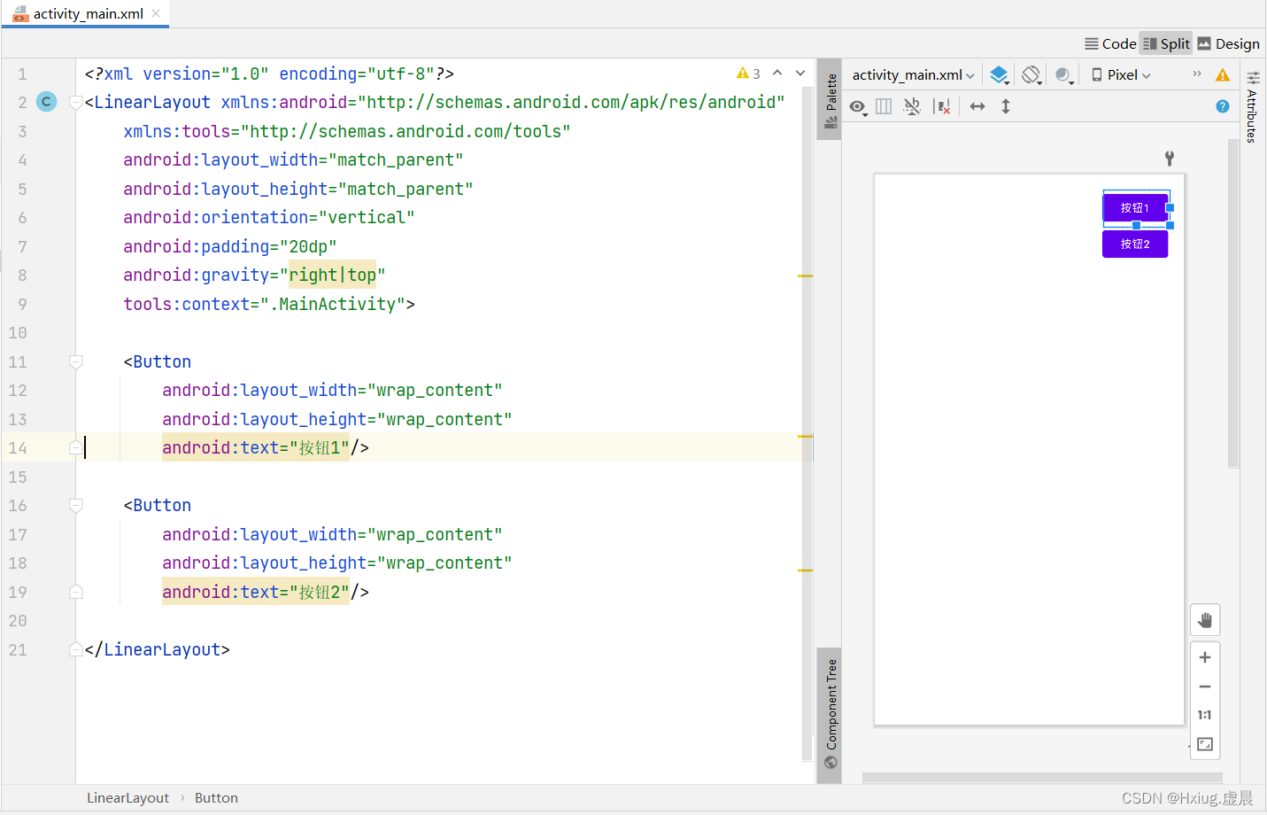Click the warning stripe mark near line 8

(x=805, y=276)
